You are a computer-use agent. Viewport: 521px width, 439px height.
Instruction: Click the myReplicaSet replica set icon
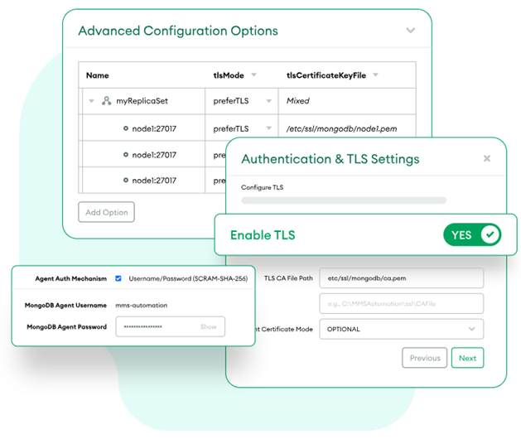pyautogui.click(x=106, y=101)
